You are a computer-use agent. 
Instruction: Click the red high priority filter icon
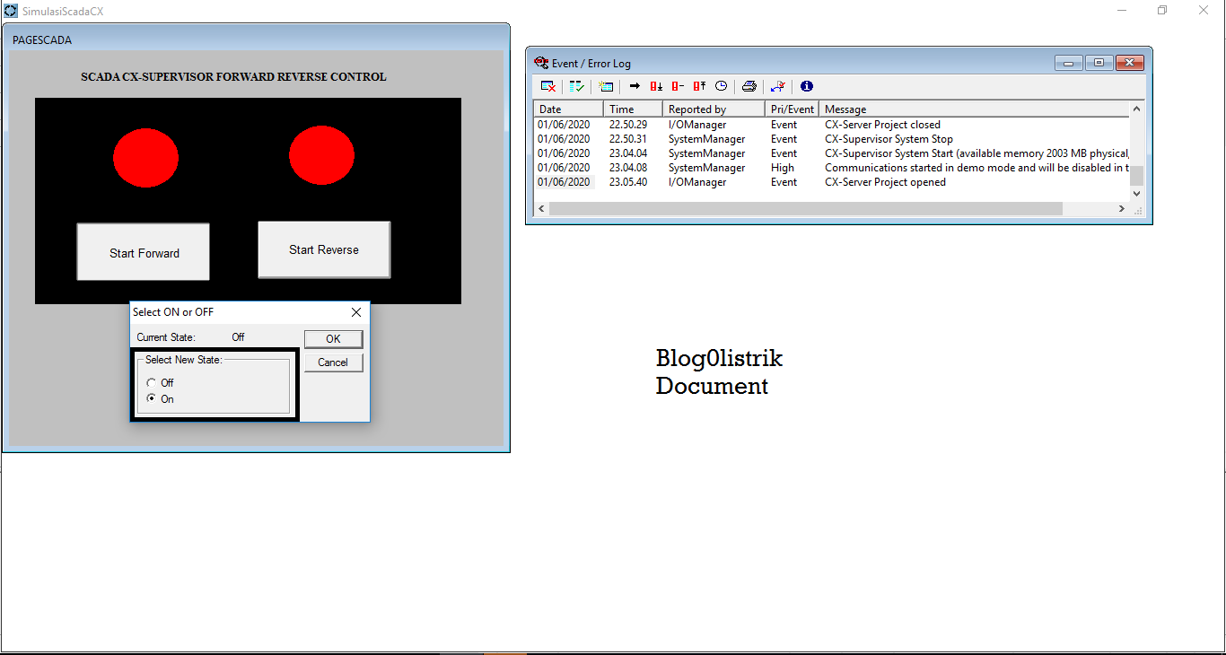pos(699,86)
